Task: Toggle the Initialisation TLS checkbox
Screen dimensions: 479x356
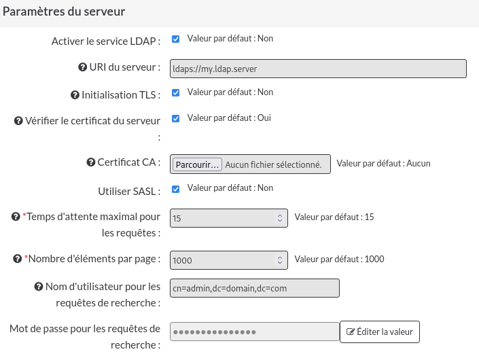Action: [x=176, y=92]
